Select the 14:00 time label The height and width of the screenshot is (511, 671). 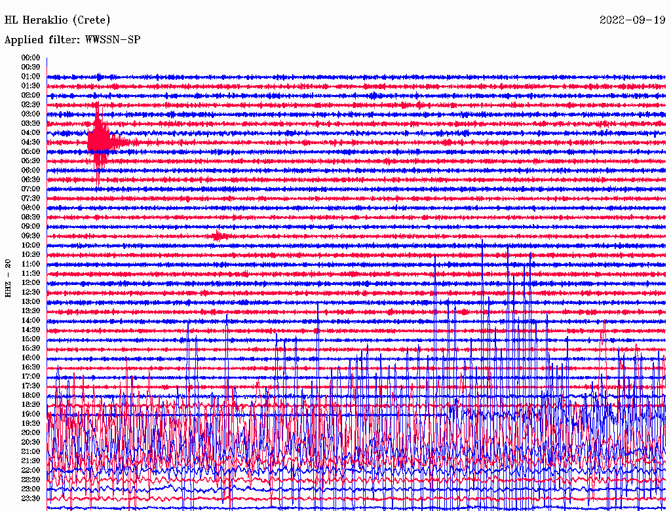(x=31, y=320)
